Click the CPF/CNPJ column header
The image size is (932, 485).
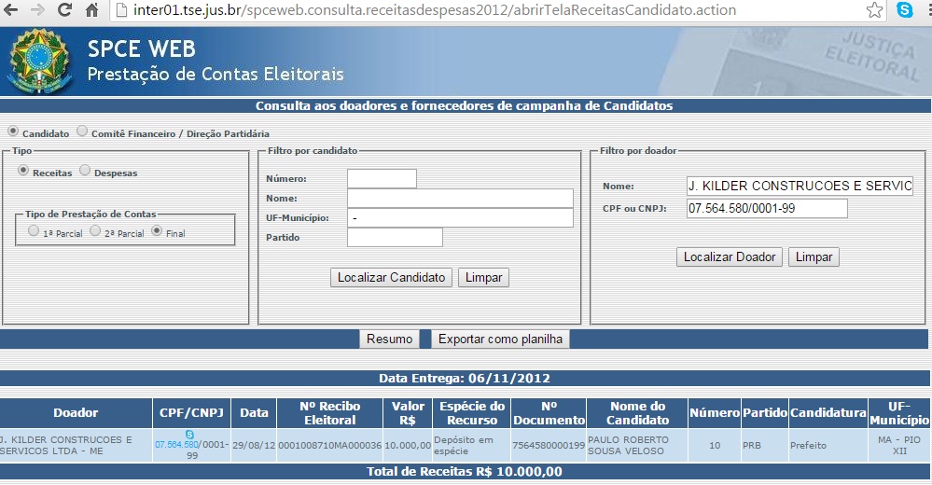pos(191,413)
